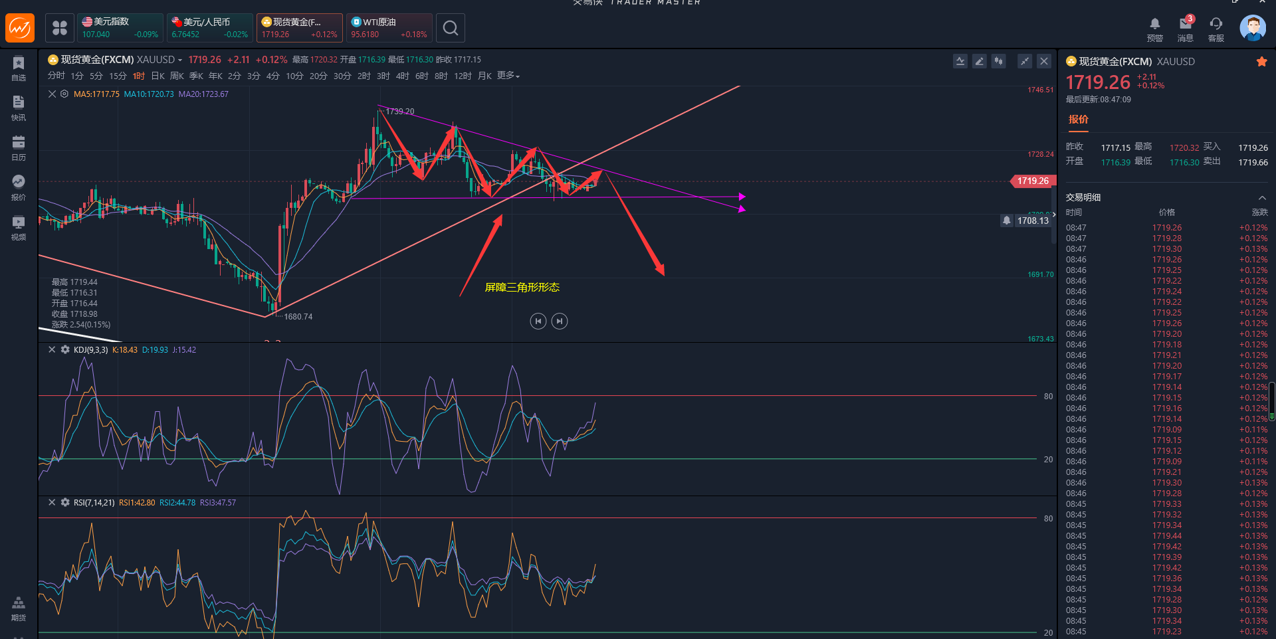The image size is (1276, 639).
Task: Click the Trader Master orange logo
Action: 20,28
